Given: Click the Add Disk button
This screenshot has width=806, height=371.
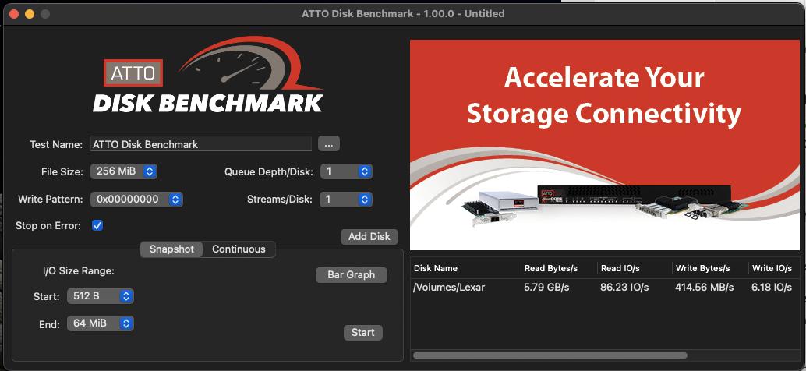Looking at the screenshot, I should (x=369, y=237).
